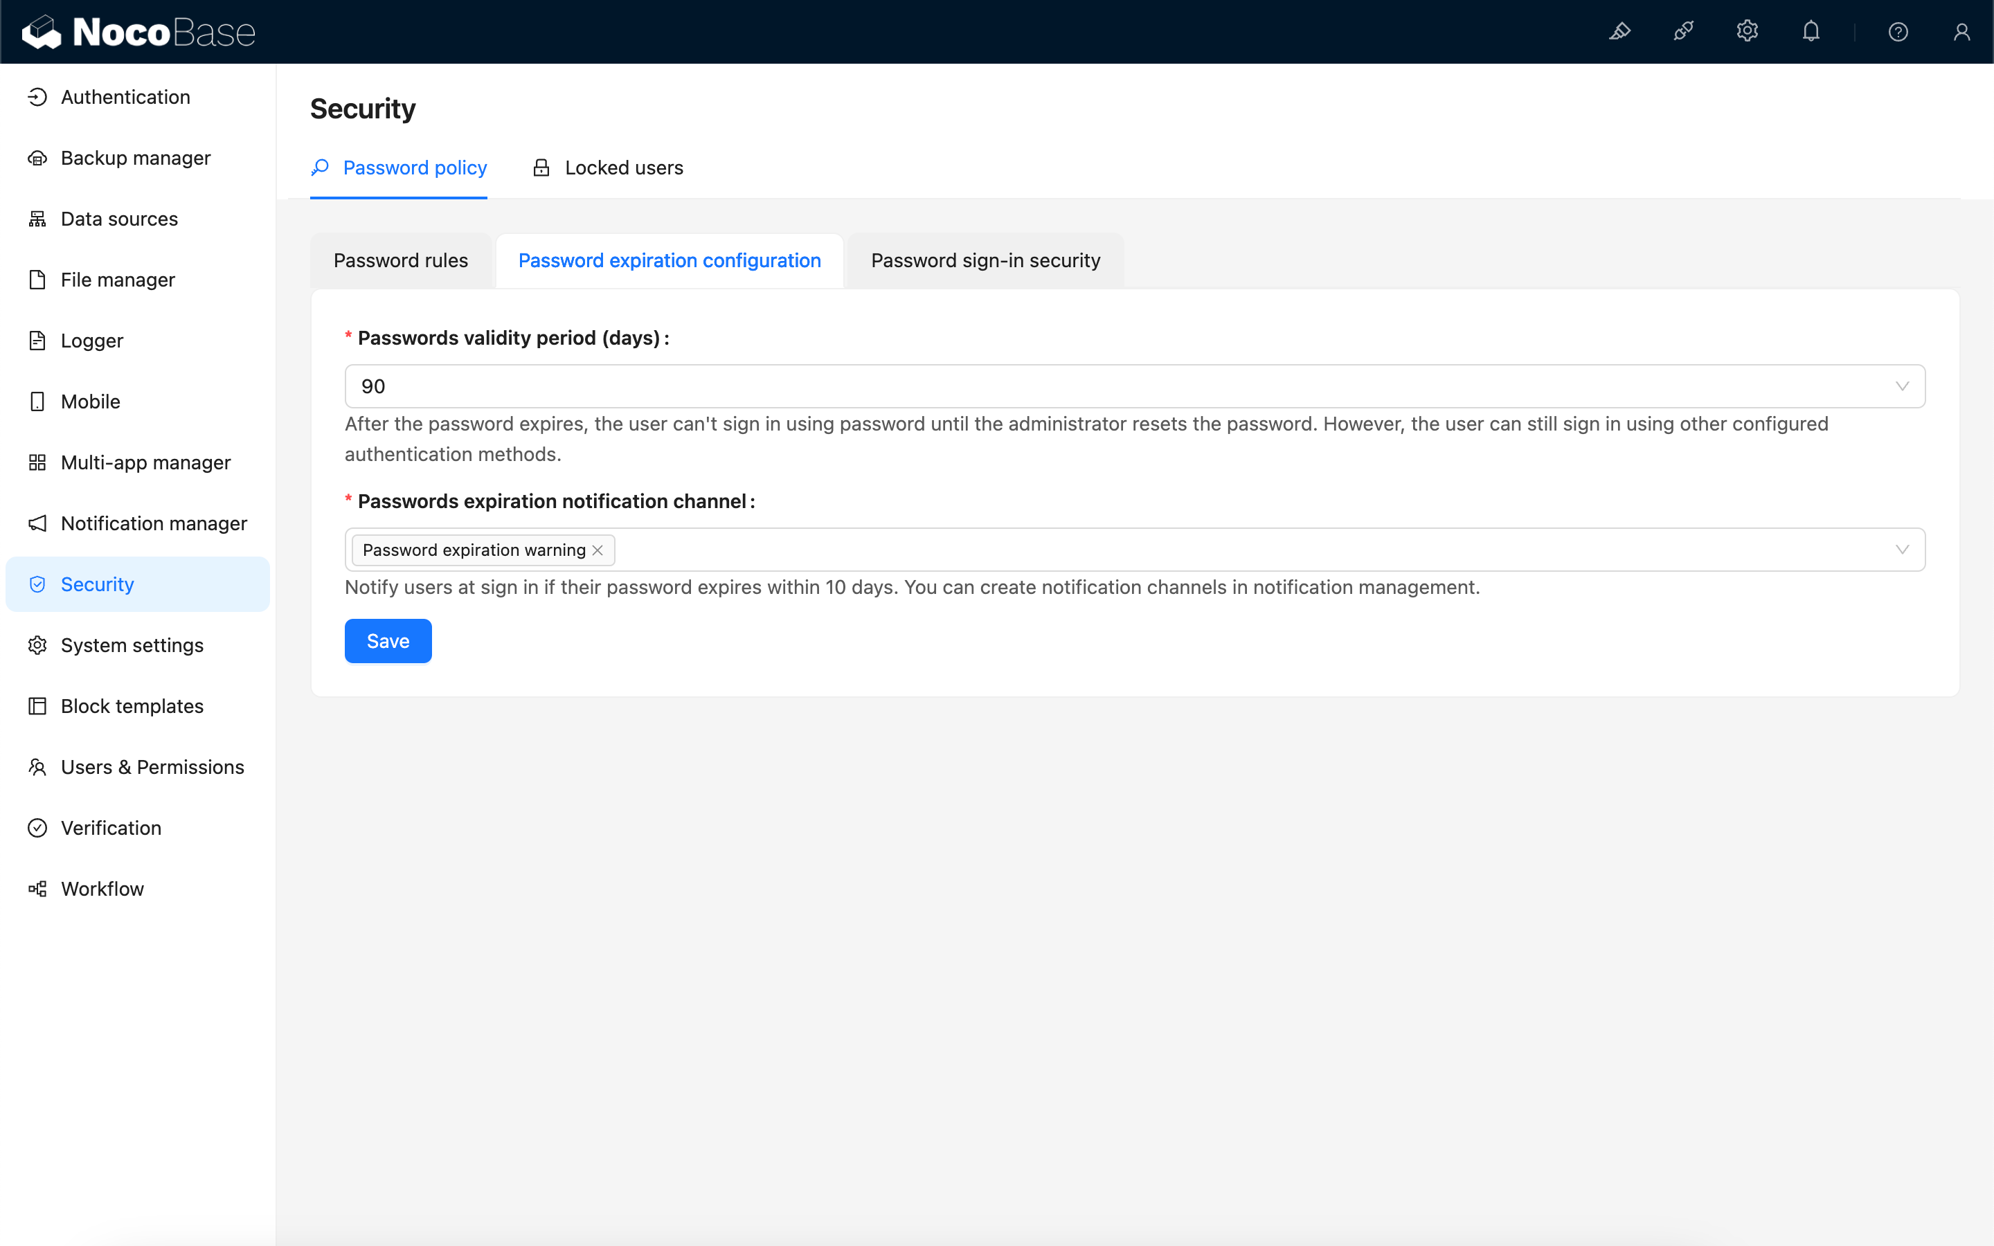Open the notifications bell icon

(1811, 31)
